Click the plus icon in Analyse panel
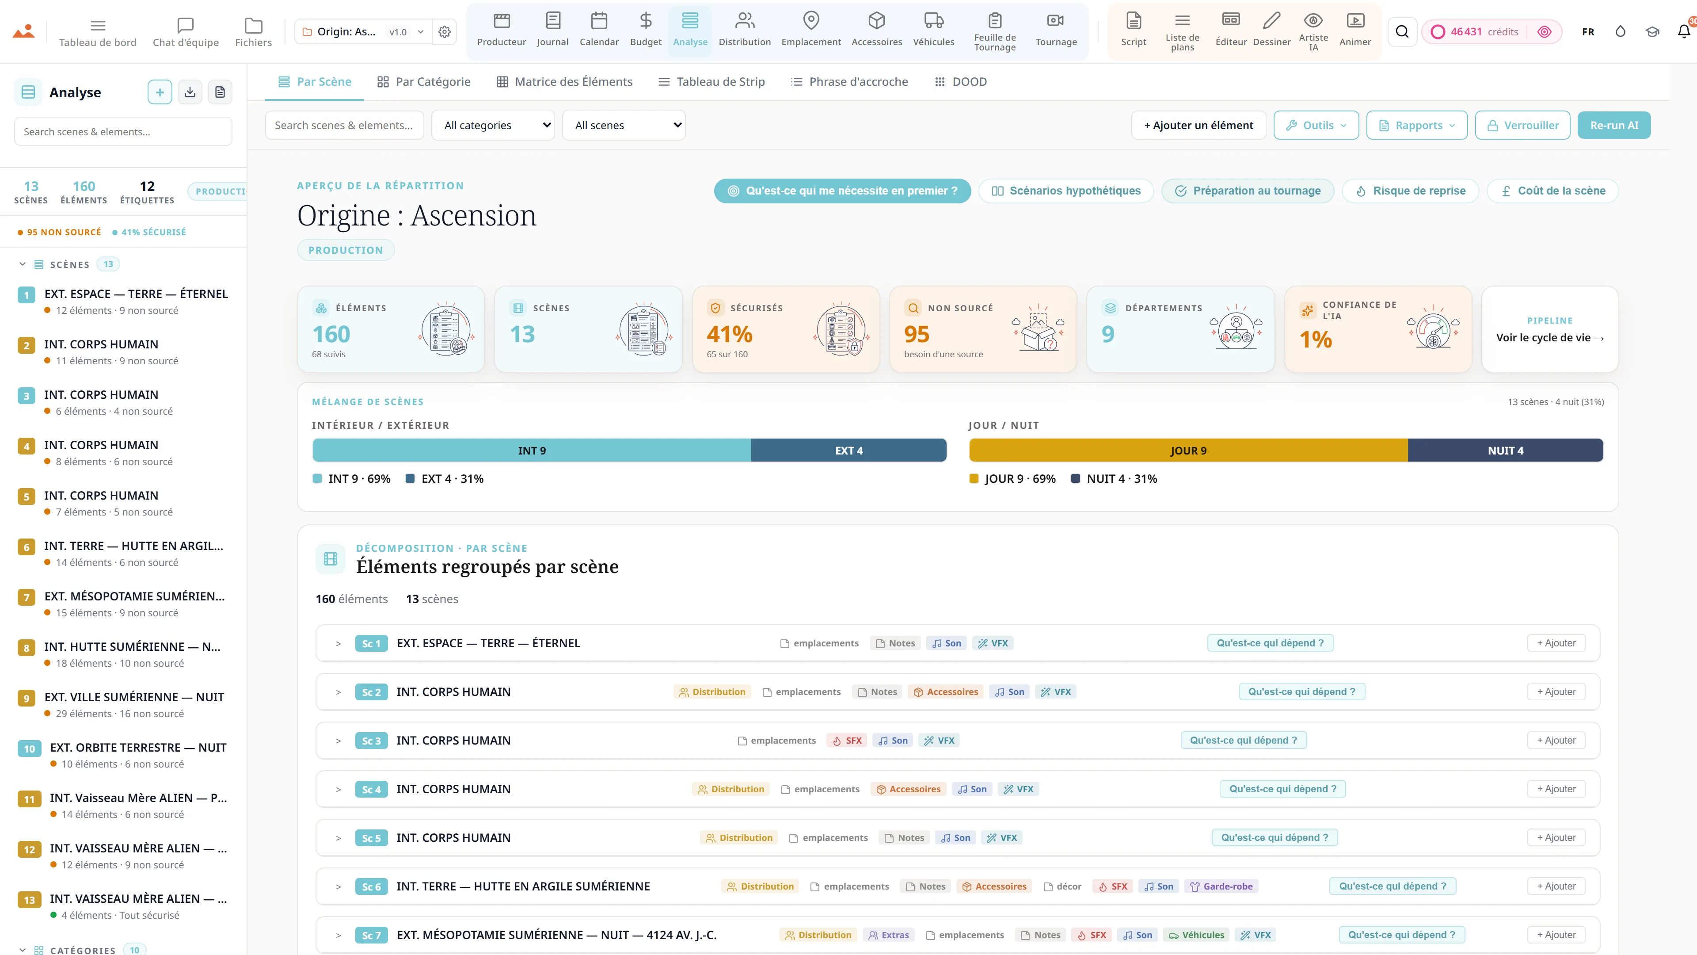Viewport: 1697px width, 955px height. tap(160, 92)
